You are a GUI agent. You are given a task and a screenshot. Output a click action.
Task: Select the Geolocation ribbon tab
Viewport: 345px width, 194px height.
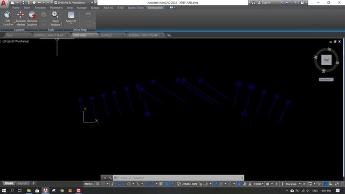(x=155, y=8)
